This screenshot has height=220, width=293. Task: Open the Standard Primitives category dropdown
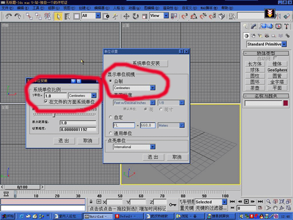284,44
